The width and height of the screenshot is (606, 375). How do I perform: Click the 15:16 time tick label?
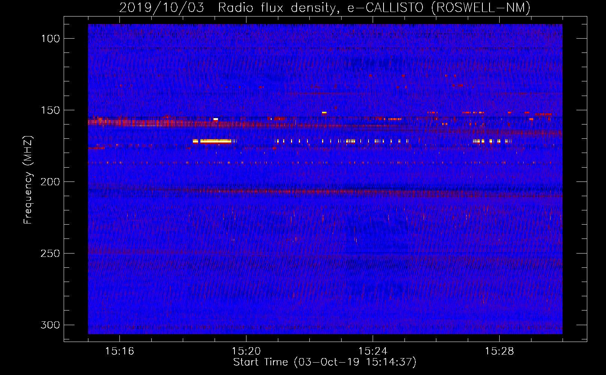pos(119,351)
